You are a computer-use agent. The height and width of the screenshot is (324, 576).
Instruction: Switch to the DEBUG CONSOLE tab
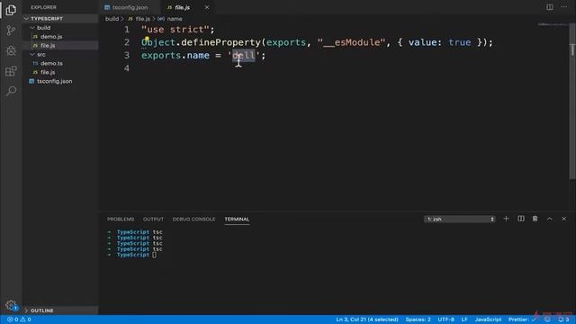click(x=193, y=219)
